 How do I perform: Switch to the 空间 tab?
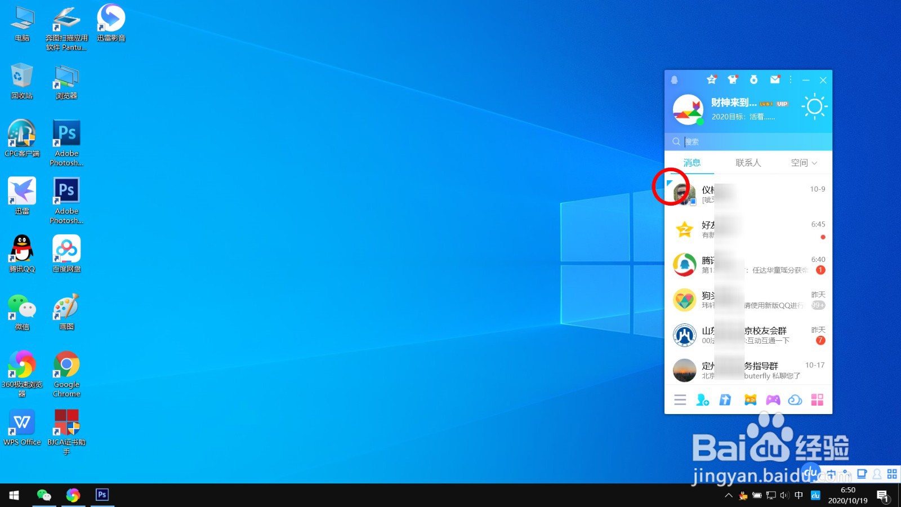pos(799,163)
